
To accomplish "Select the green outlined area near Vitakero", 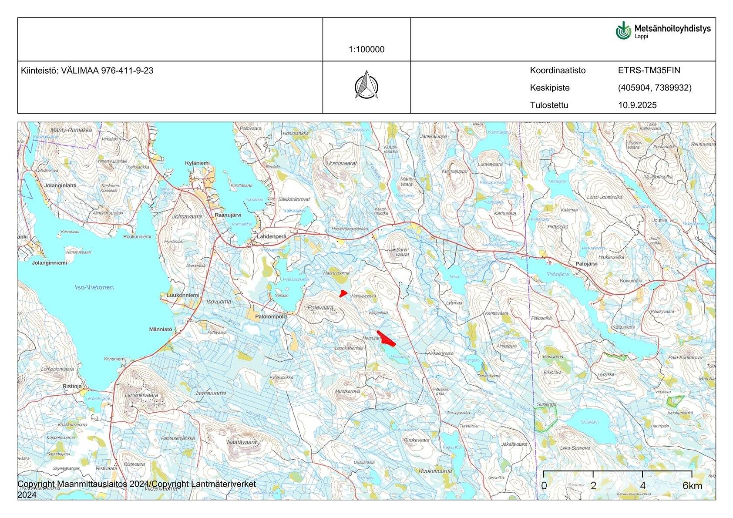I will click(674, 400).
